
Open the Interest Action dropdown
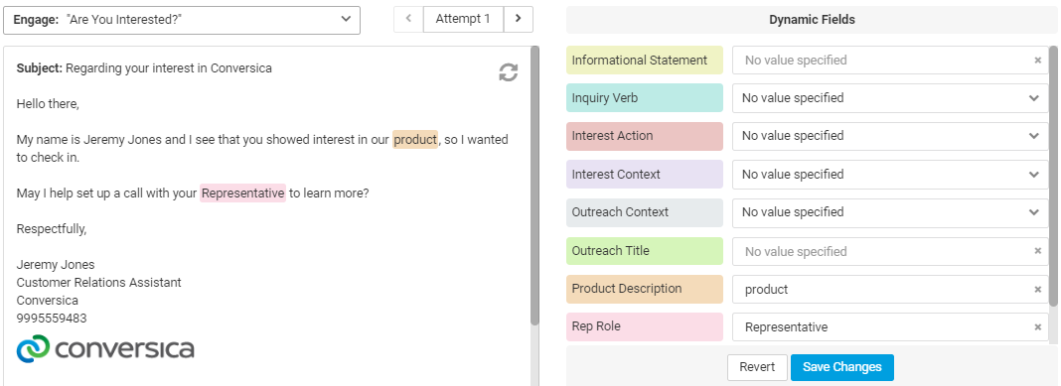pyautogui.click(x=890, y=136)
